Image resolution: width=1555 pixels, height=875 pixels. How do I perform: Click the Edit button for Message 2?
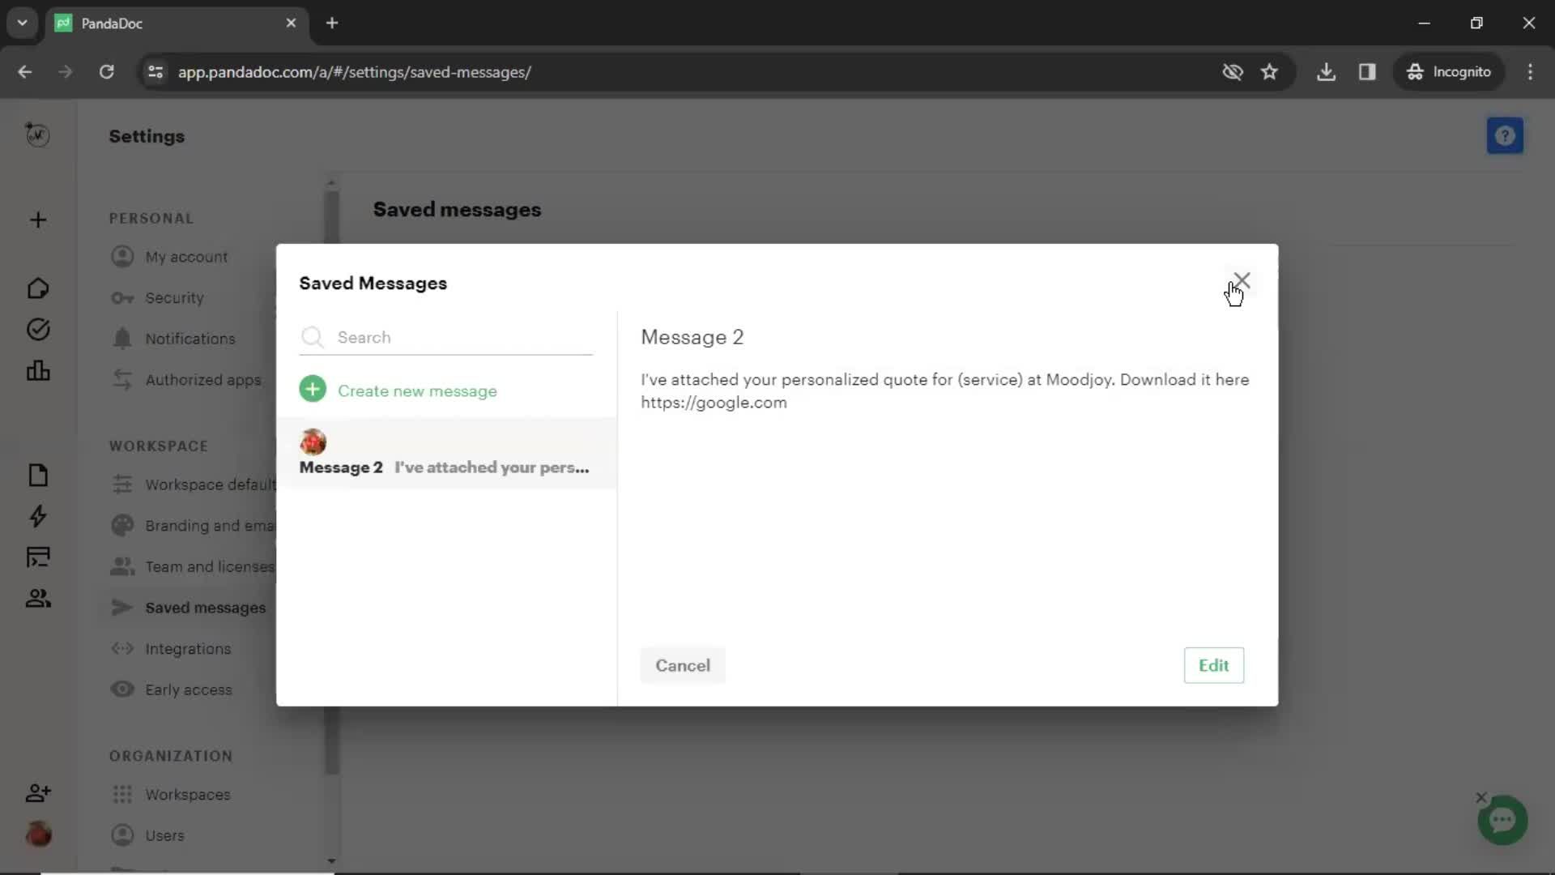[x=1213, y=666]
